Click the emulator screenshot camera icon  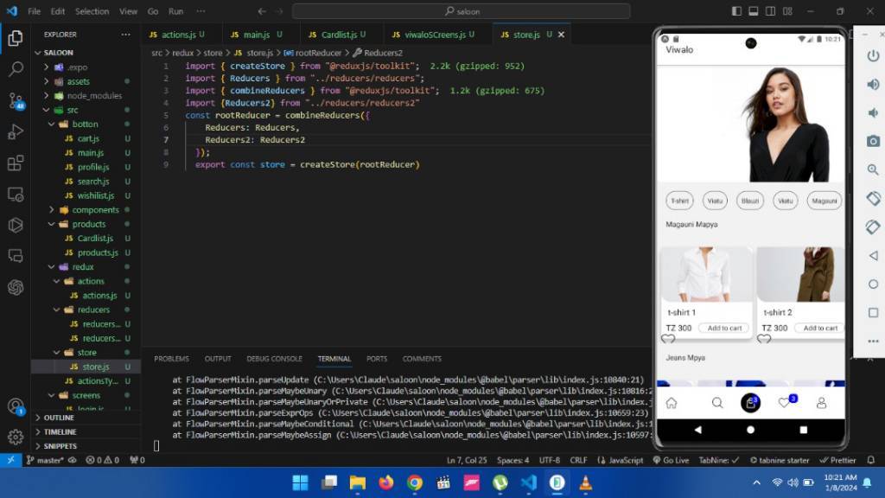873,141
